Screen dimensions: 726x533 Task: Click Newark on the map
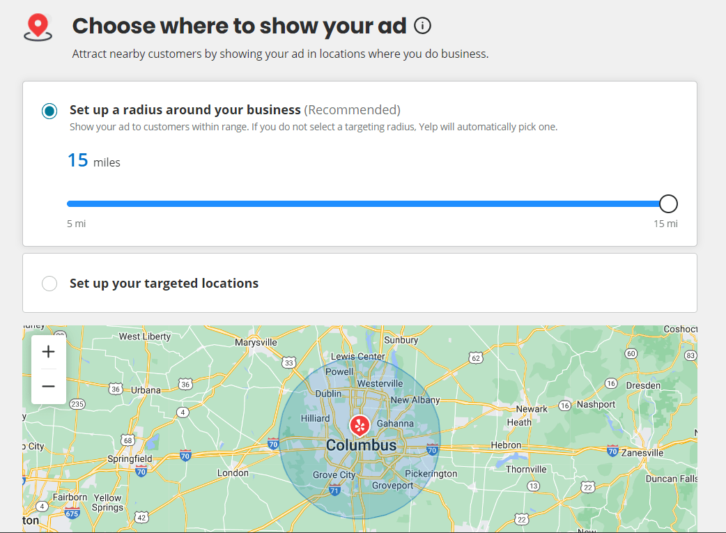(x=532, y=409)
